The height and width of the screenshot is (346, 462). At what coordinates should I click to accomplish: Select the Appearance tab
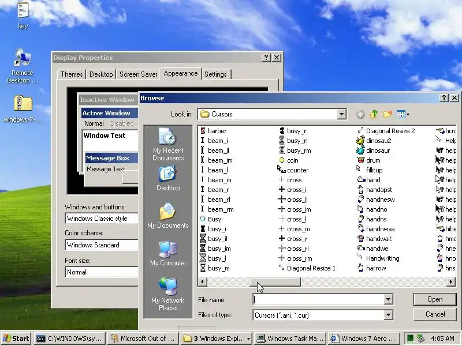(x=181, y=73)
